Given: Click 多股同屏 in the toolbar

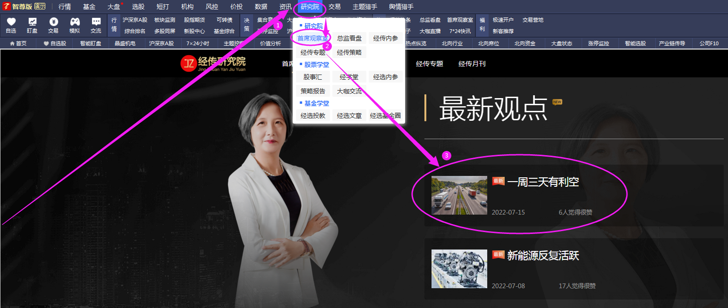Looking at the screenshot, I should [165, 31].
